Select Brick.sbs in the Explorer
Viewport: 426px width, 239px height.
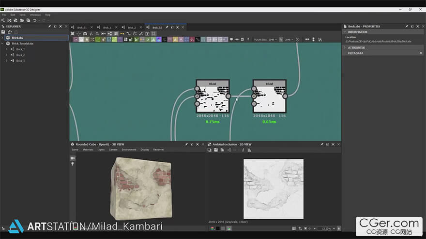pyautogui.click(x=37, y=38)
